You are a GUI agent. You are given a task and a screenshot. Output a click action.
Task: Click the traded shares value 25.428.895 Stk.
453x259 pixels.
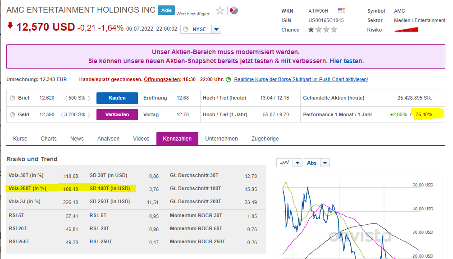coord(415,98)
